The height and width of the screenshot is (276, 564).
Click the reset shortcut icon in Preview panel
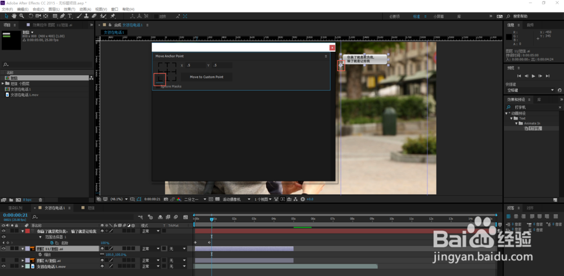559,90
